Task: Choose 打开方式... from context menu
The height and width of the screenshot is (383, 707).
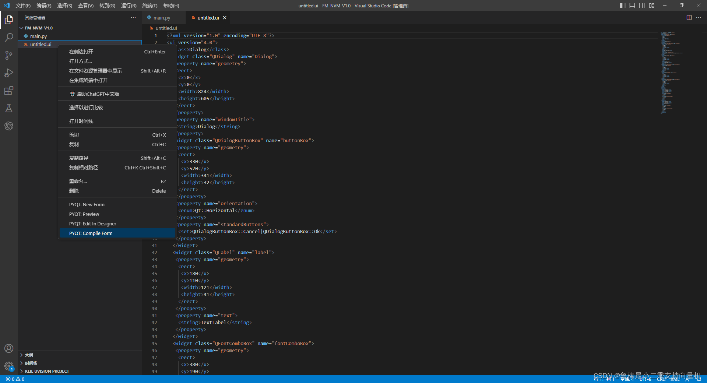Action: [117, 61]
